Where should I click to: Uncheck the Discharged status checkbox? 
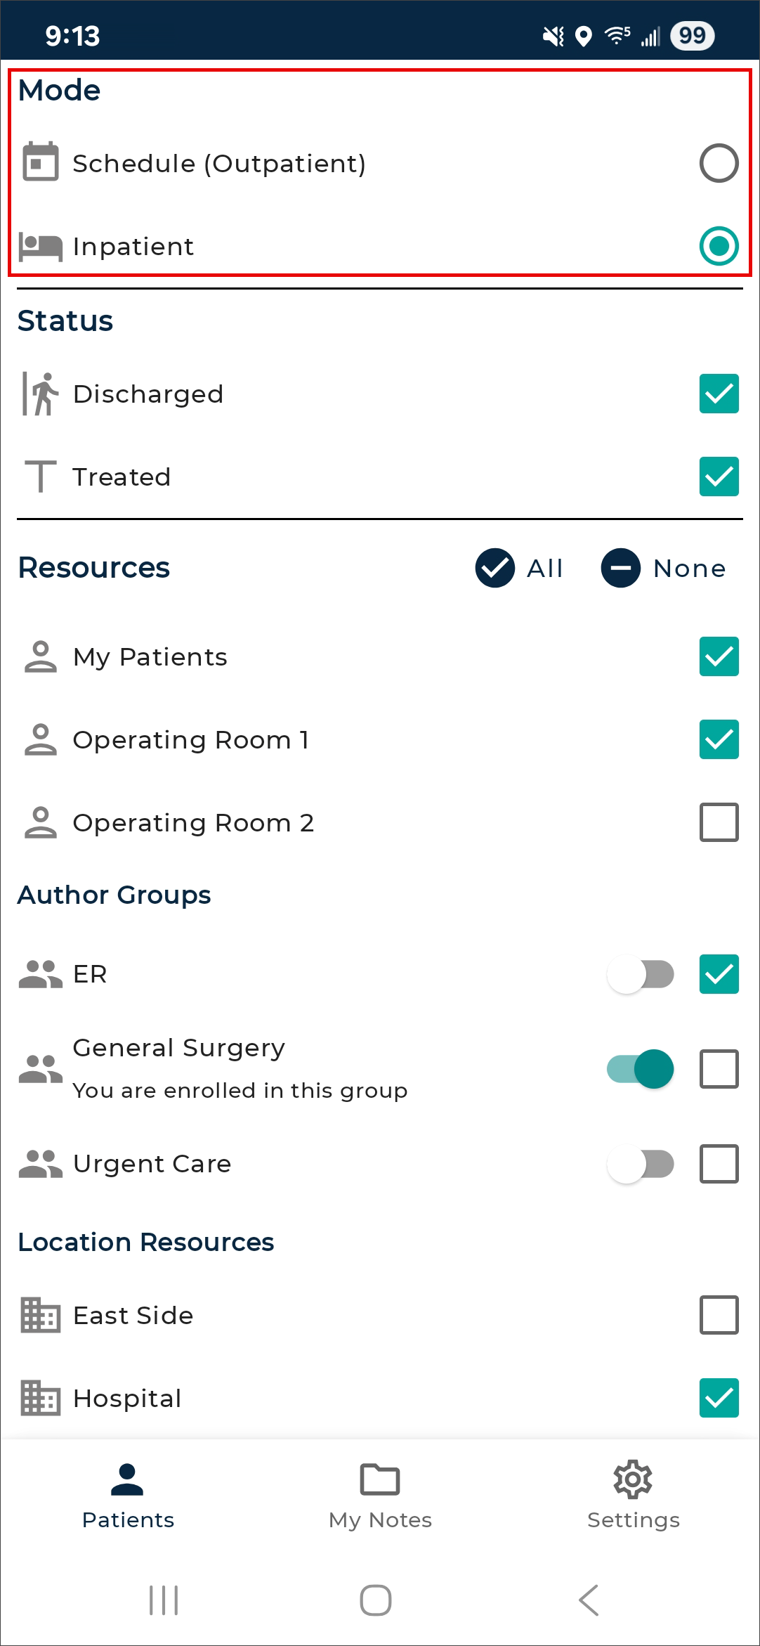click(719, 394)
